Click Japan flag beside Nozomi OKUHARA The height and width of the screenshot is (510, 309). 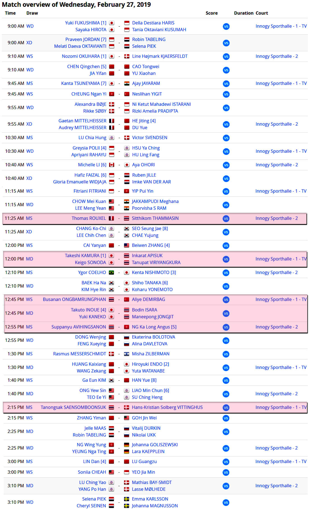tap(112, 56)
